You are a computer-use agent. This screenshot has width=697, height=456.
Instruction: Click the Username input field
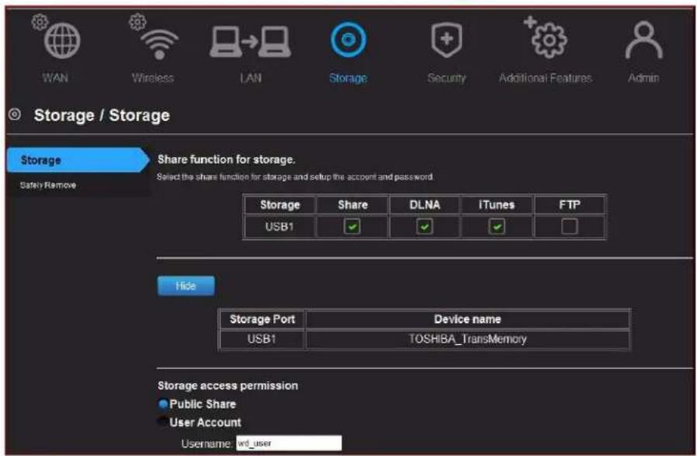tap(289, 443)
